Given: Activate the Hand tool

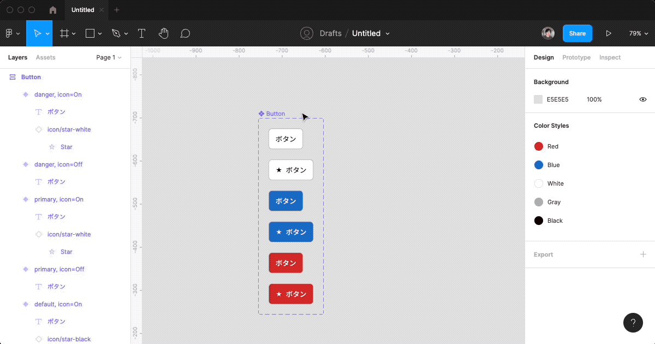Looking at the screenshot, I should [x=163, y=33].
